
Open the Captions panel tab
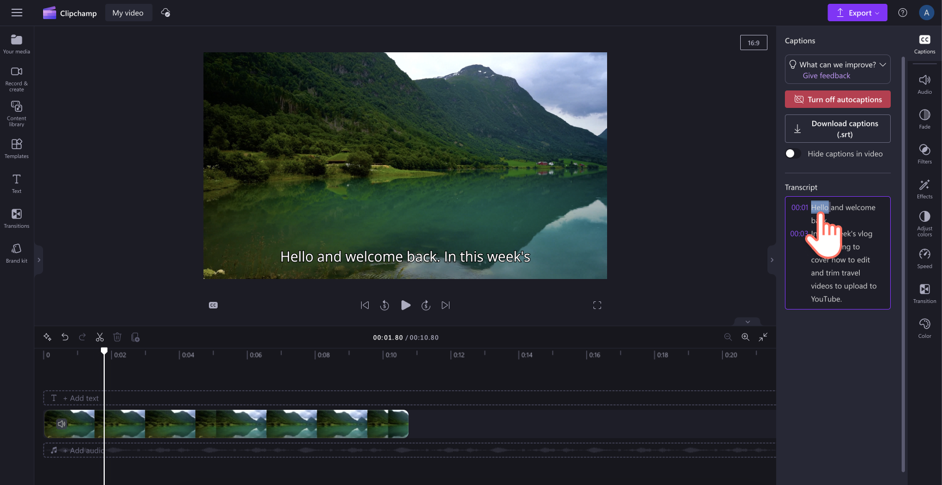point(925,44)
